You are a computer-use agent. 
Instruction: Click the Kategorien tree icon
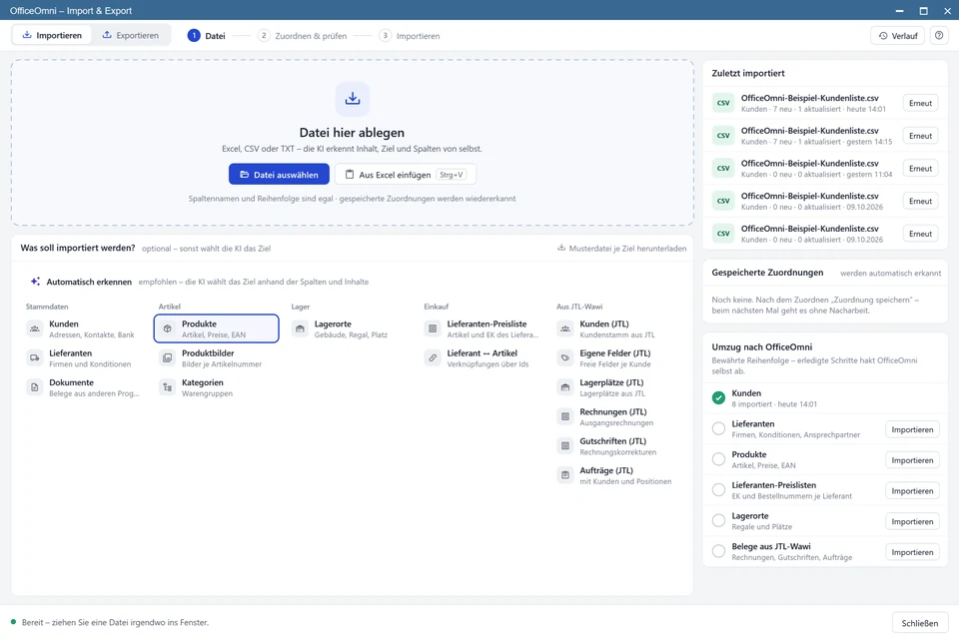(x=168, y=387)
